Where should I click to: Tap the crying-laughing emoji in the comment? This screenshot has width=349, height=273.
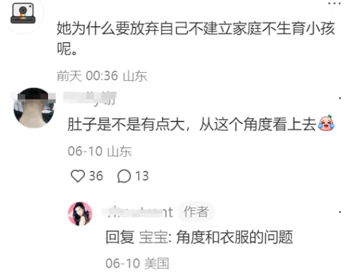click(326, 123)
